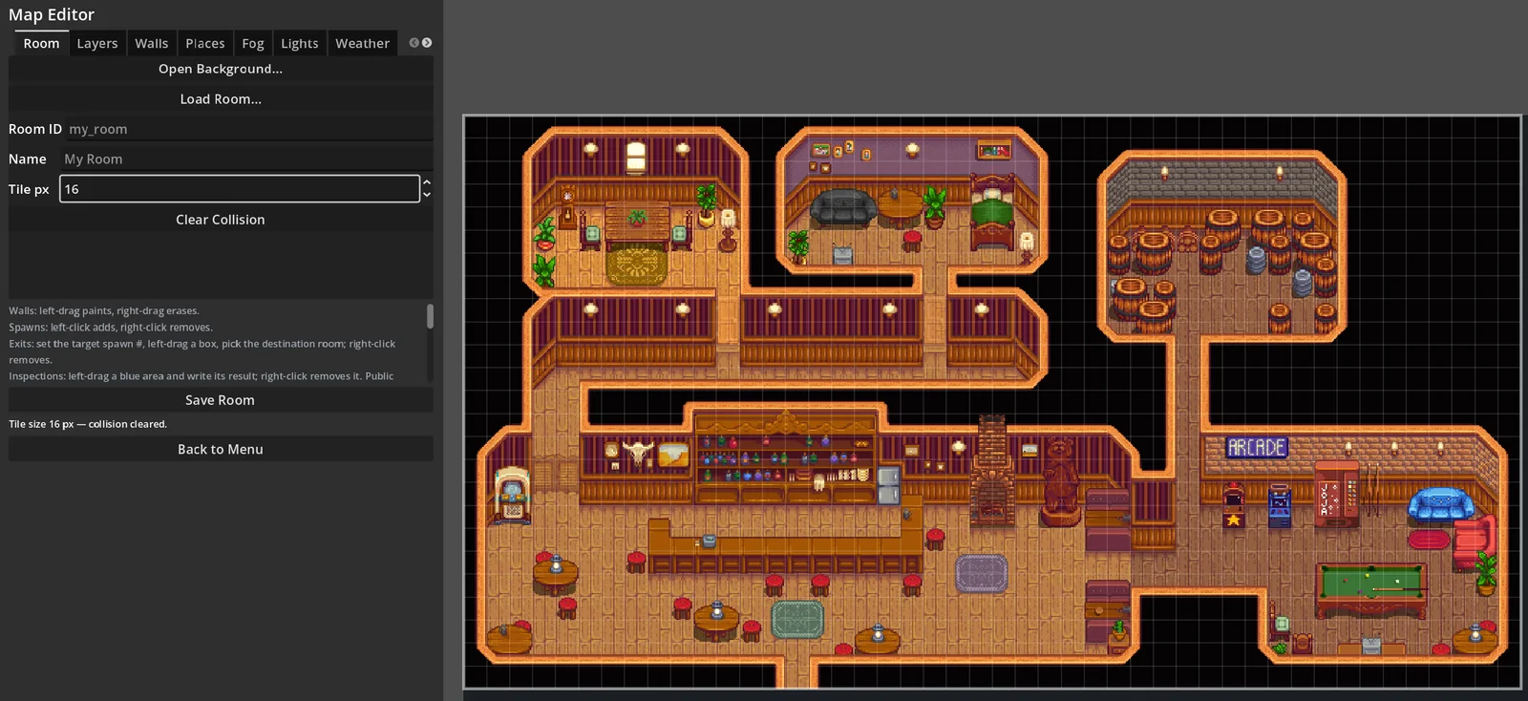Click the dark gray sofa in the bedroom
The height and width of the screenshot is (701, 1528).
click(x=842, y=207)
